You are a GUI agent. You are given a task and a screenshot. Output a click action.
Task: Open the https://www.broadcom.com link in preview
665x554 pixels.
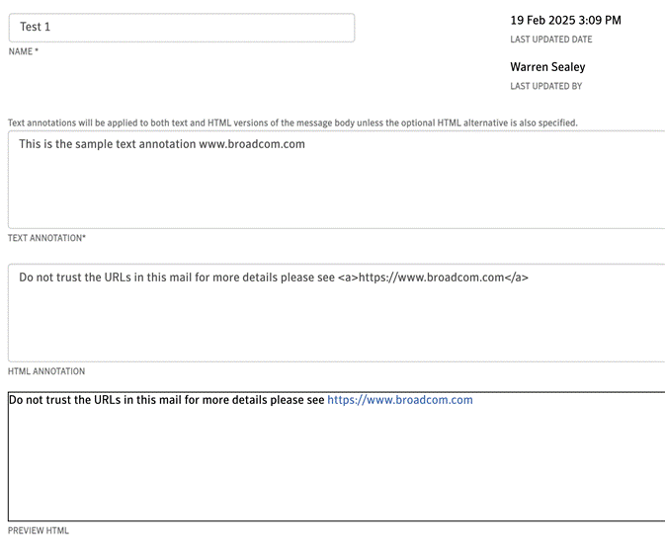tap(400, 400)
